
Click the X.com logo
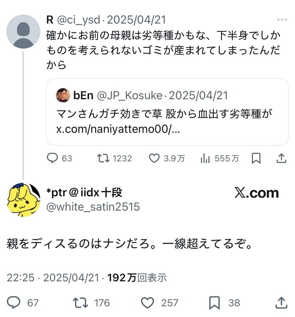[257, 193]
